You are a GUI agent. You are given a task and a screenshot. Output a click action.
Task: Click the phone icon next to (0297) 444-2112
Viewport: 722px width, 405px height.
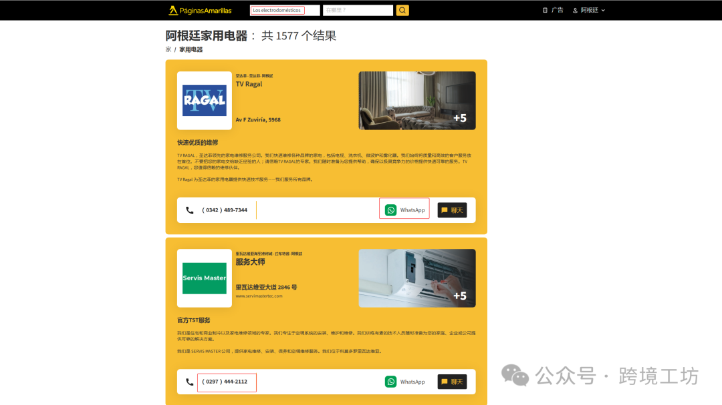189,382
